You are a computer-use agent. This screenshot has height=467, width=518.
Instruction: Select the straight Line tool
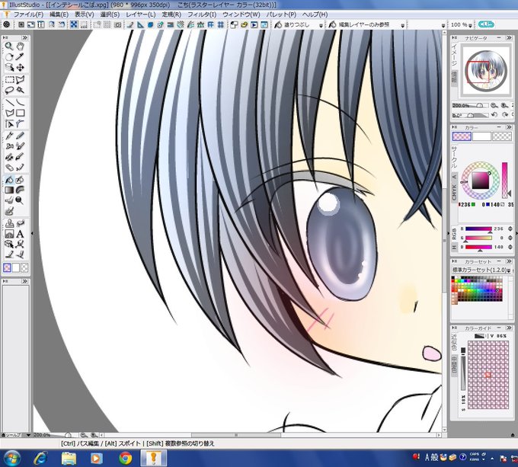pyautogui.click(x=9, y=102)
